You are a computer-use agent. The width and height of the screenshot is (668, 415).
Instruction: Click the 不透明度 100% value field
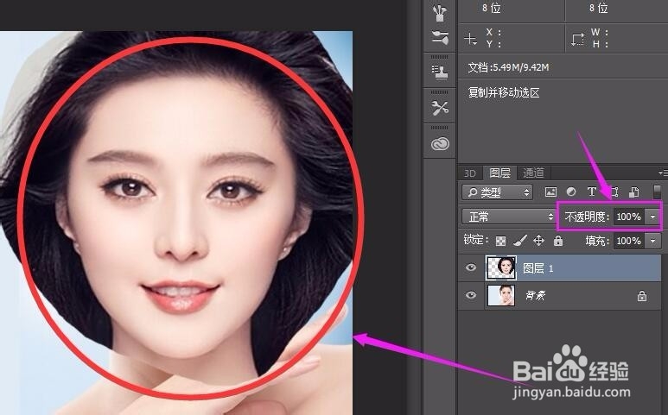pyautogui.click(x=629, y=217)
